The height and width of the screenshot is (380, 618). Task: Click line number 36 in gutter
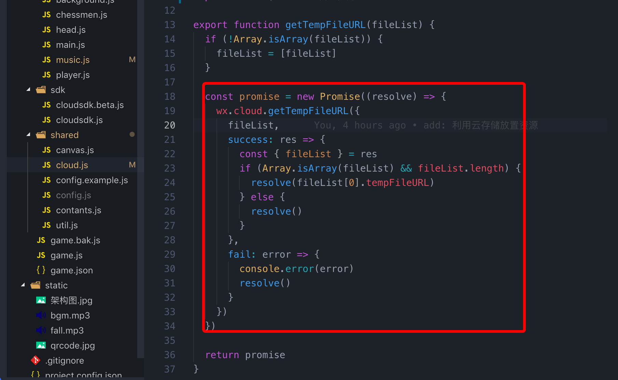tap(170, 355)
